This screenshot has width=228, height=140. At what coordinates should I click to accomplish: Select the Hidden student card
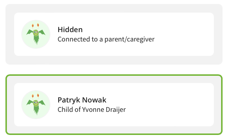click(114, 34)
